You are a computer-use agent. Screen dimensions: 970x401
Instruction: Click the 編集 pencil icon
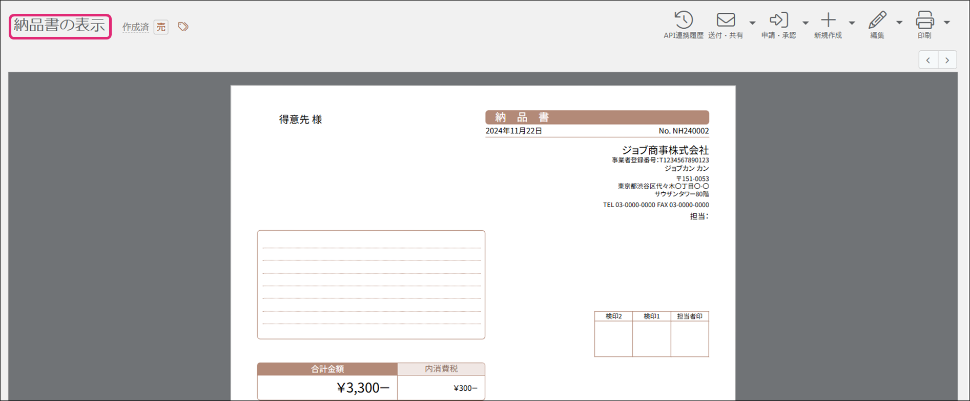click(x=877, y=21)
